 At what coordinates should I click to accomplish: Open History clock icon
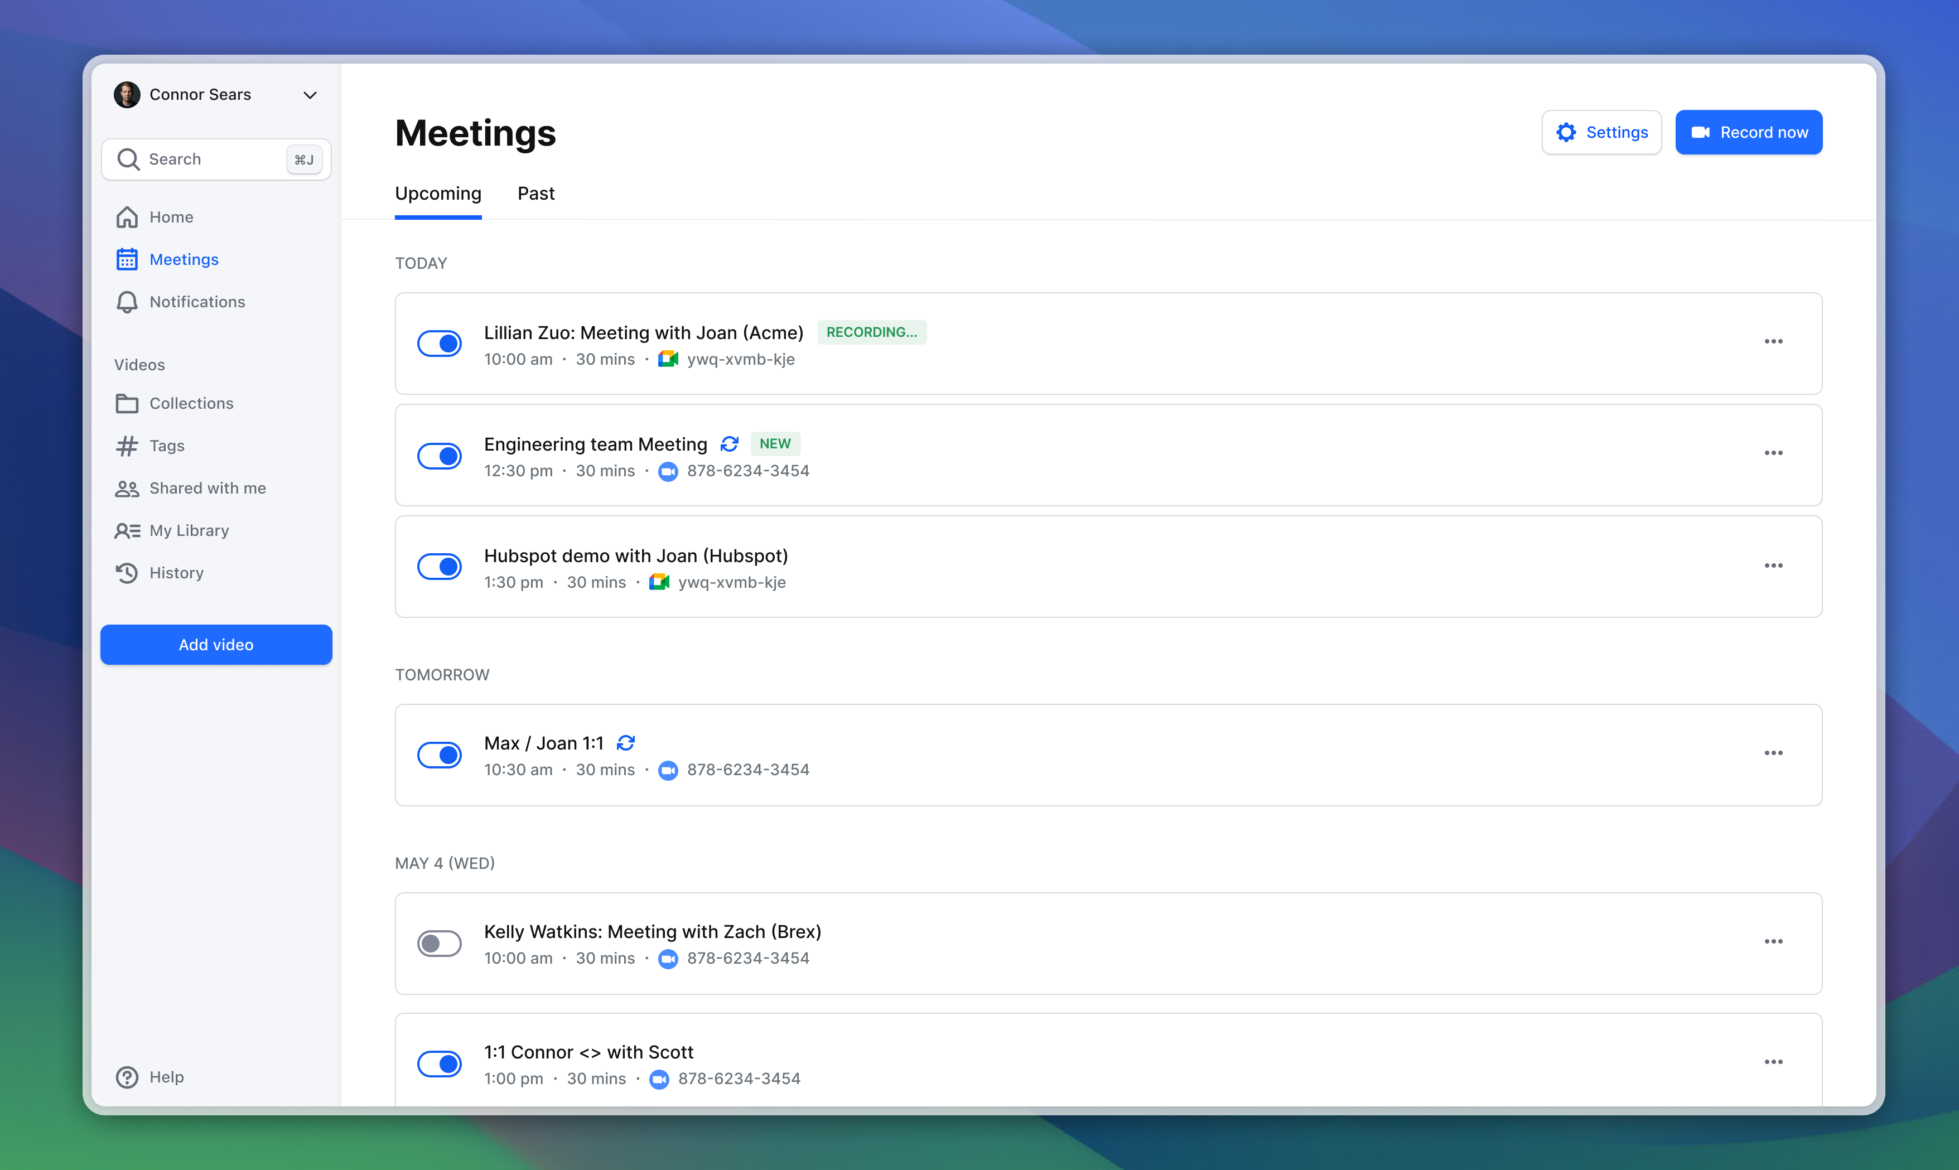127,573
